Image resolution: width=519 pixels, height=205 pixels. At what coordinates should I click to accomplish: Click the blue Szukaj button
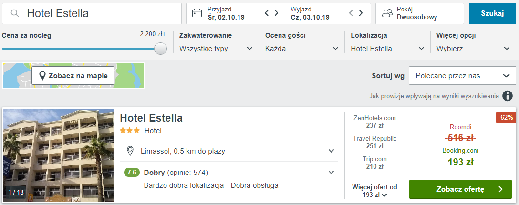point(492,13)
